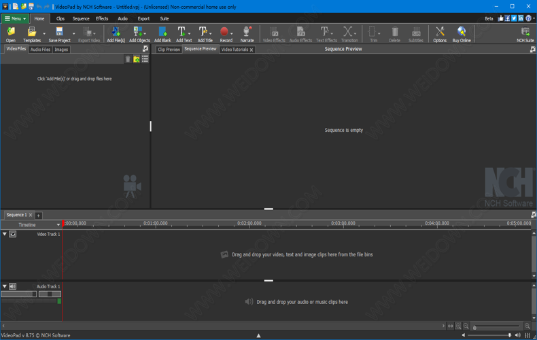537x340 pixels.
Task: Add media with Add File(s)
Action: [x=116, y=34]
